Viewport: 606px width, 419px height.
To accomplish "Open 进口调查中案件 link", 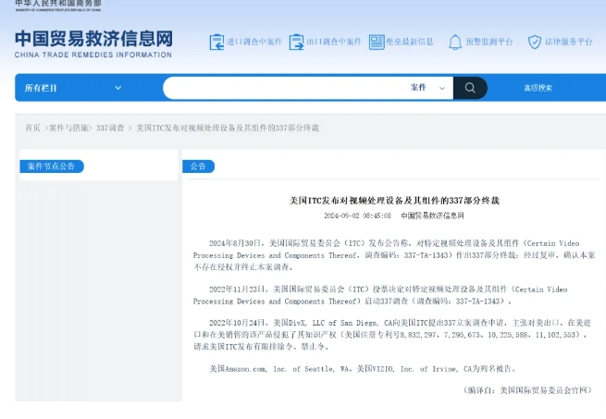I will [x=254, y=42].
